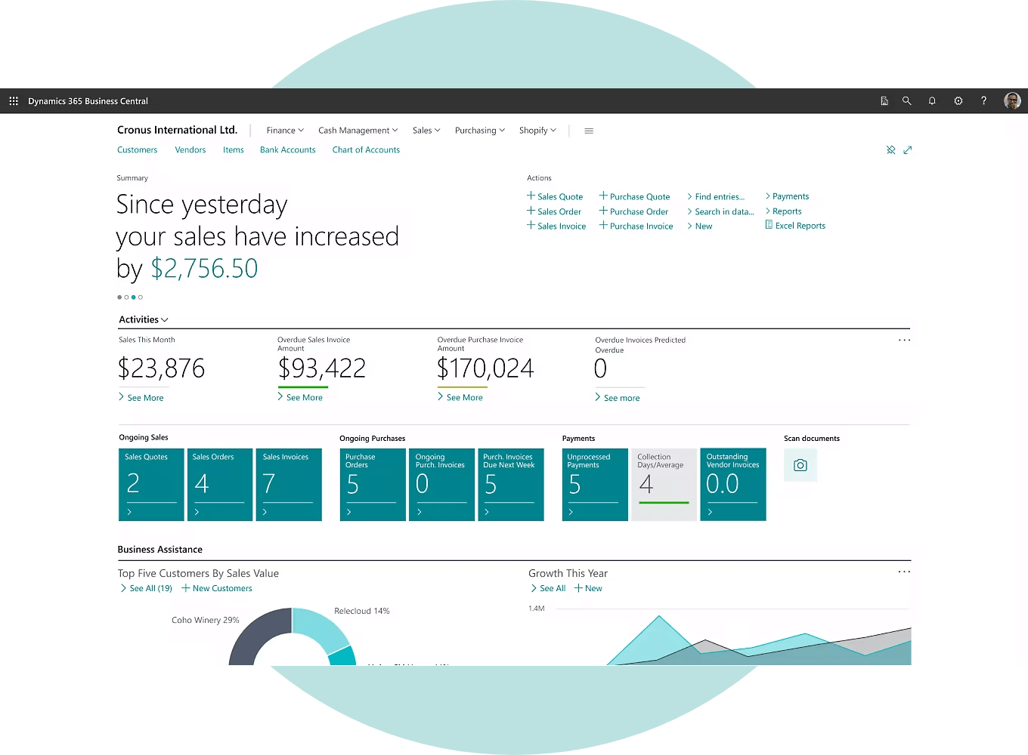The width and height of the screenshot is (1028, 755).
Task: Go to Vendors list
Action: pyautogui.click(x=190, y=149)
